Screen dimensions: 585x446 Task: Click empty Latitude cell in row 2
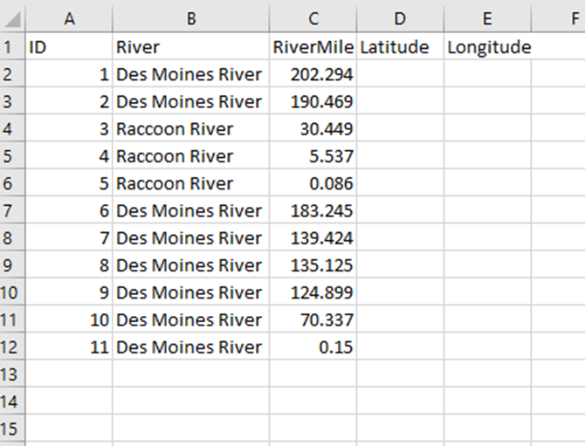point(400,74)
